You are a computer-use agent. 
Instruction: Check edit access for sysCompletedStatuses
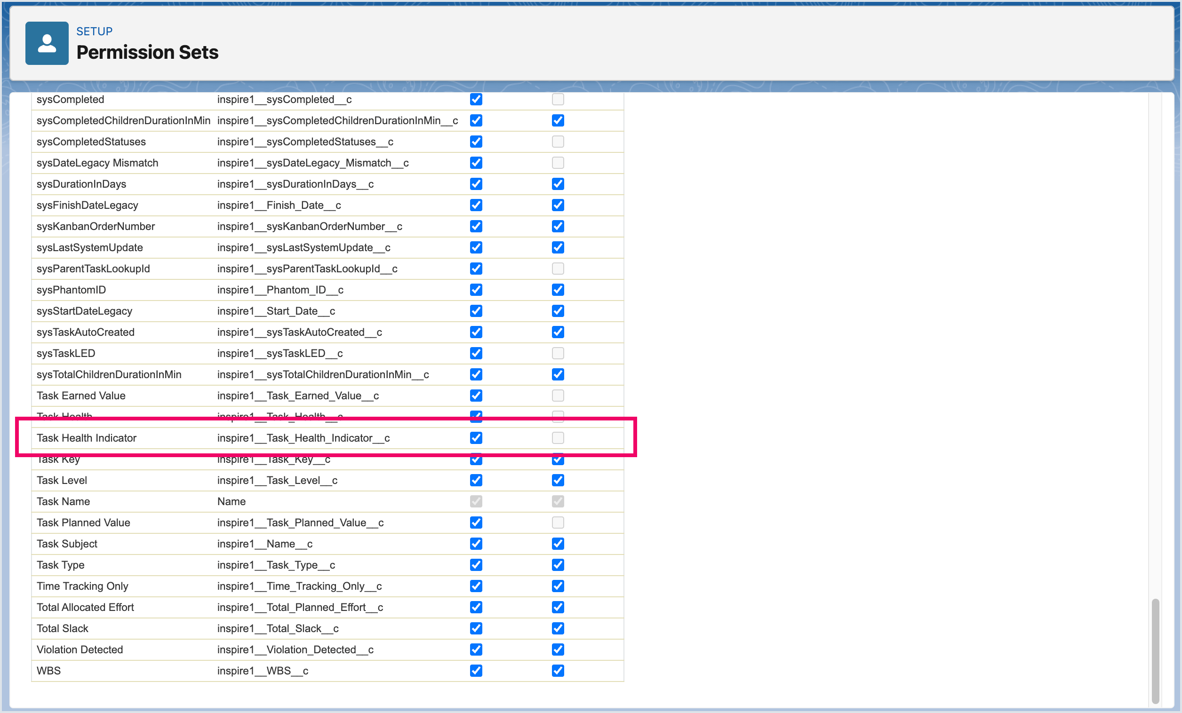tap(558, 142)
